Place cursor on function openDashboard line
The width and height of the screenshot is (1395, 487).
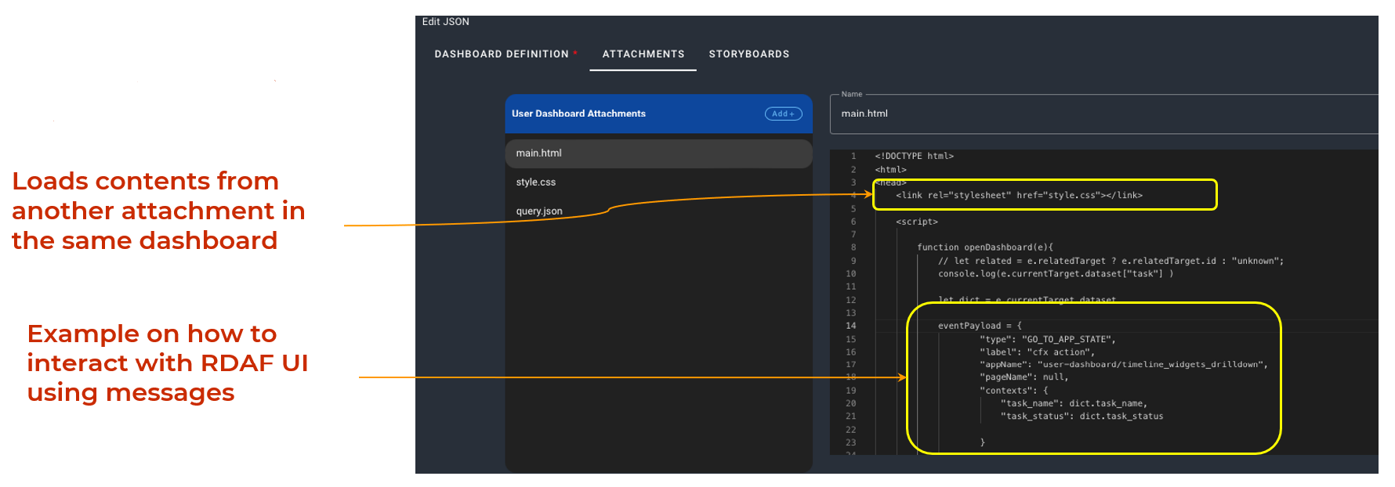pyautogui.click(x=985, y=247)
